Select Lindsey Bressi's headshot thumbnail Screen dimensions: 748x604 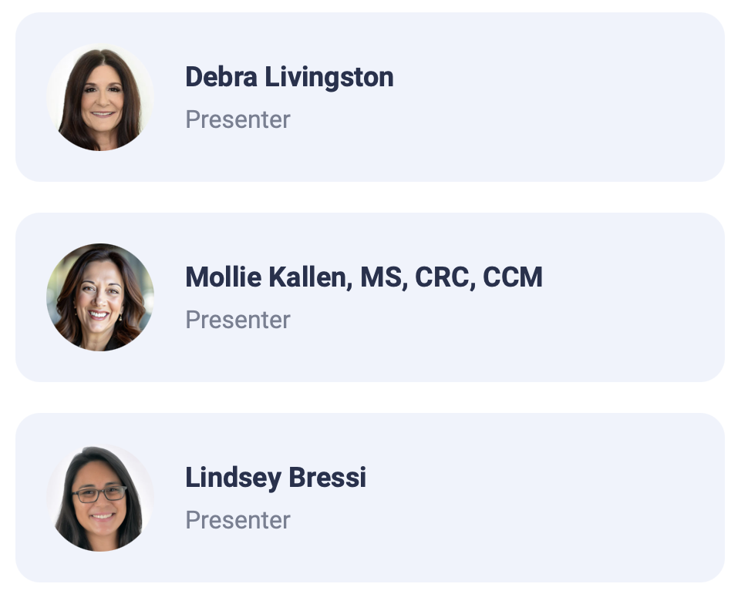100,498
